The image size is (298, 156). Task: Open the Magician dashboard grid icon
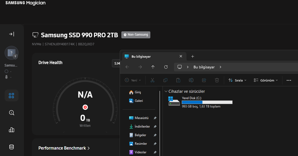point(11,95)
